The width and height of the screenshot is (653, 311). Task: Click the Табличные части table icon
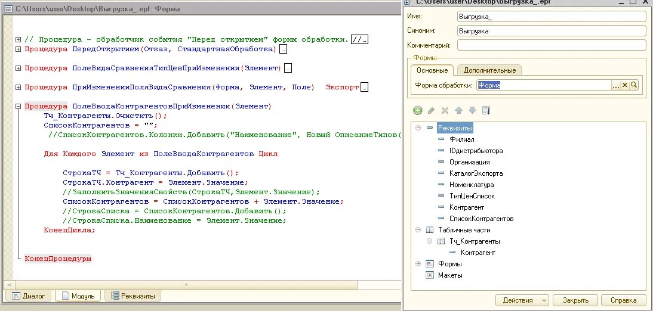430,230
